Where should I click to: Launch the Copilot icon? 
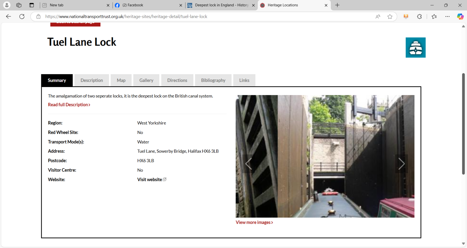(x=460, y=17)
